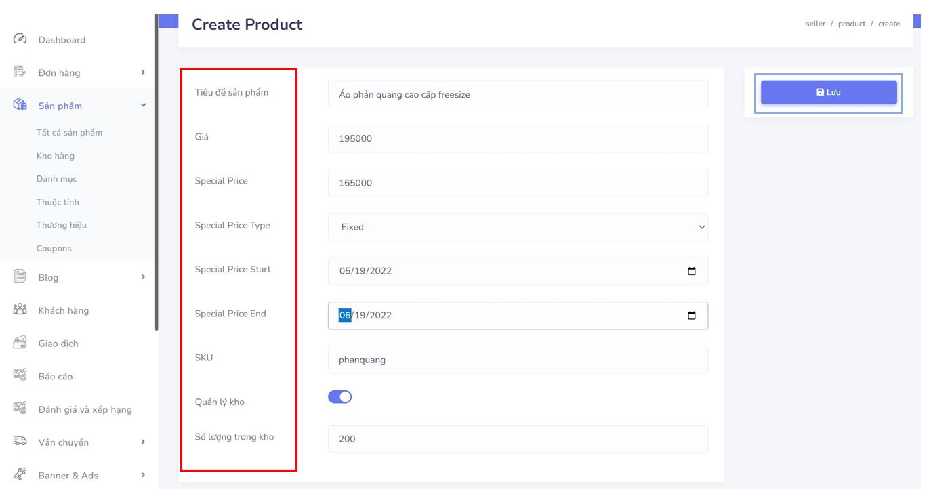Image resolution: width=931 pixels, height=498 pixels.
Task: Click the Vận chuyển truck icon
Action: pyautogui.click(x=20, y=442)
